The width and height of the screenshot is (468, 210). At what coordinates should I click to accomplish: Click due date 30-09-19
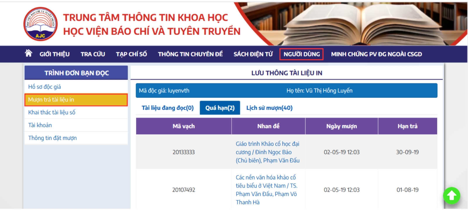[407, 152]
